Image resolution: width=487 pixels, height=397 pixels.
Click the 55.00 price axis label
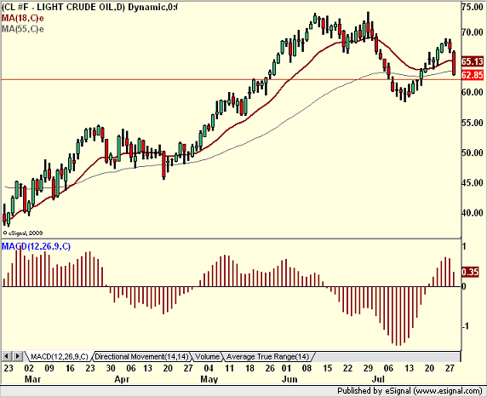point(473,123)
